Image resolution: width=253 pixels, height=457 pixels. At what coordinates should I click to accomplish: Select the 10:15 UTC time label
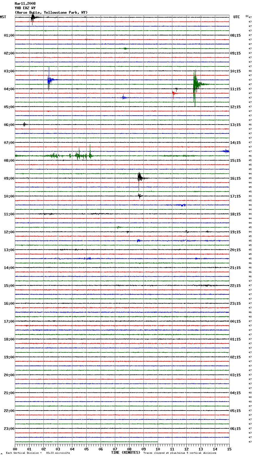235,71
